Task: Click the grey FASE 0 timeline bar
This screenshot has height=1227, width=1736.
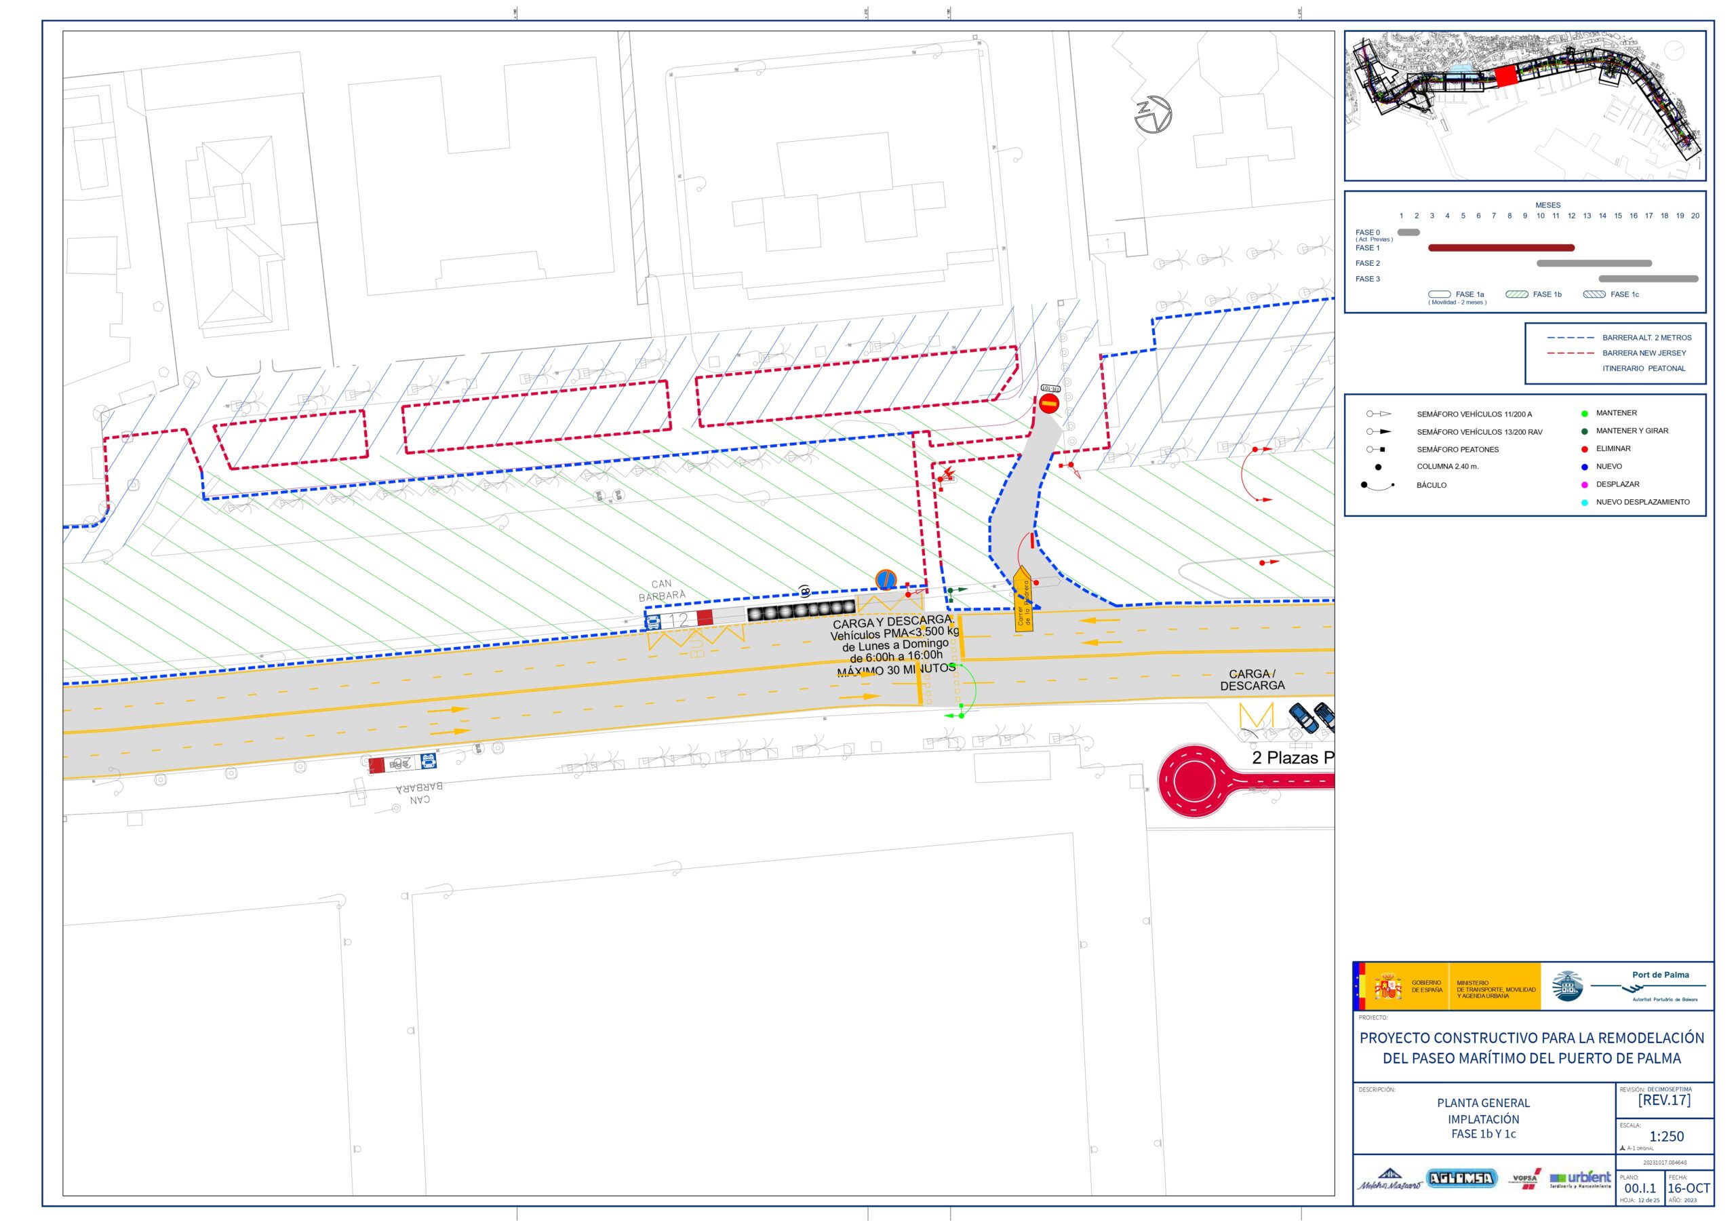Action: pos(1408,232)
